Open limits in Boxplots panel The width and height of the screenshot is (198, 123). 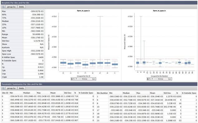click(x=22, y=7)
